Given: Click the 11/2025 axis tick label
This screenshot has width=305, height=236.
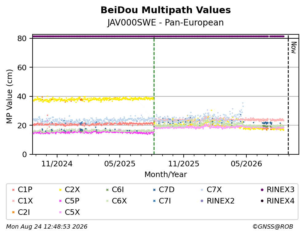Looking at the screenshot, I should [x=184, y=164].
